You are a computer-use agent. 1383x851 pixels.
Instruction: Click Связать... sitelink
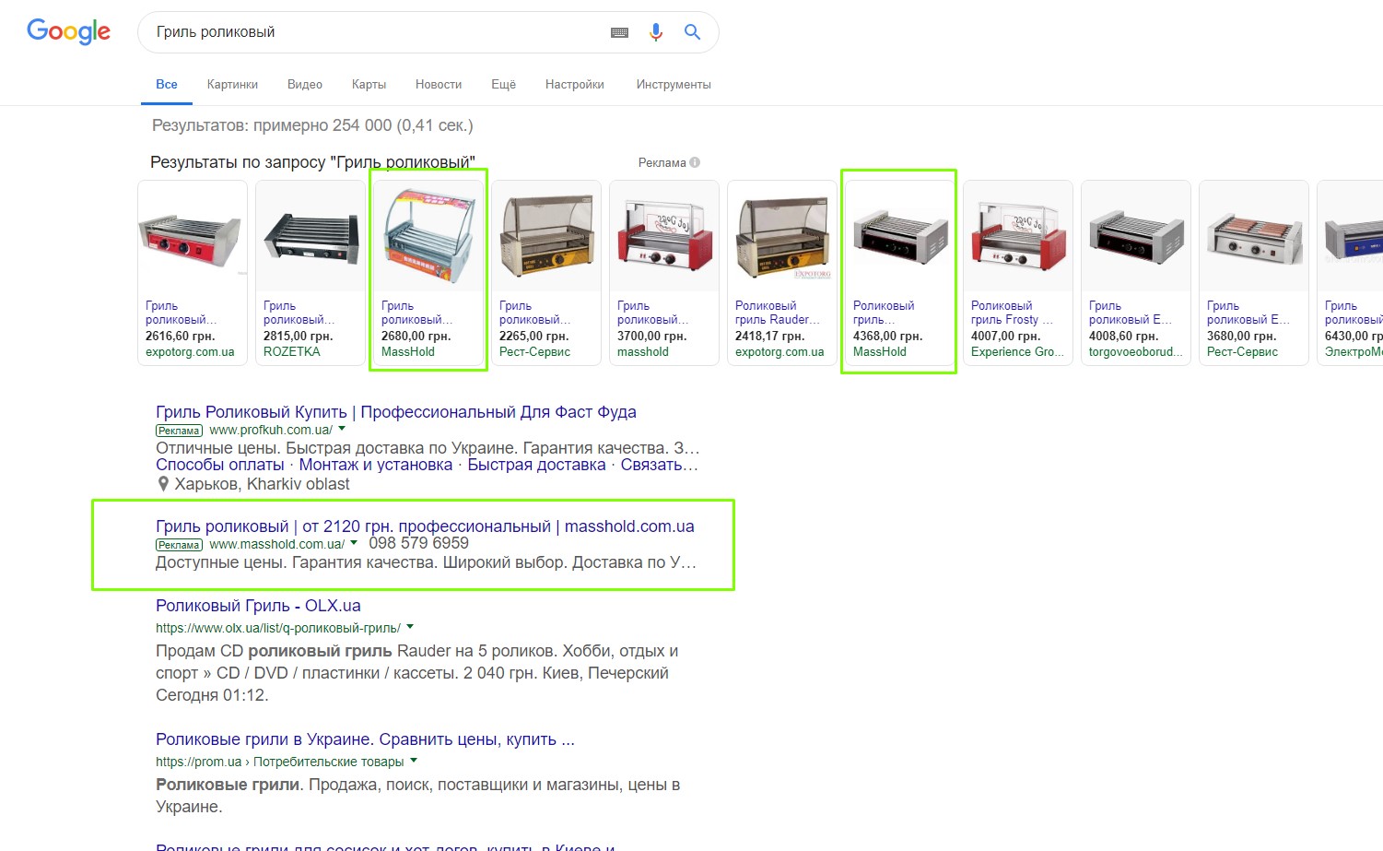[660, 465]
